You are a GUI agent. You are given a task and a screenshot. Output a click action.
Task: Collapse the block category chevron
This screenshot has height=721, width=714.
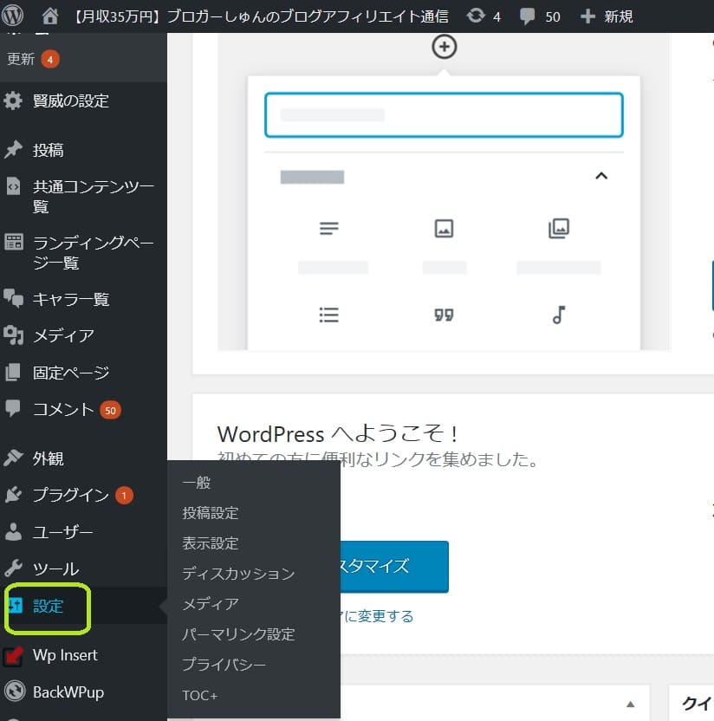point(600,176)
